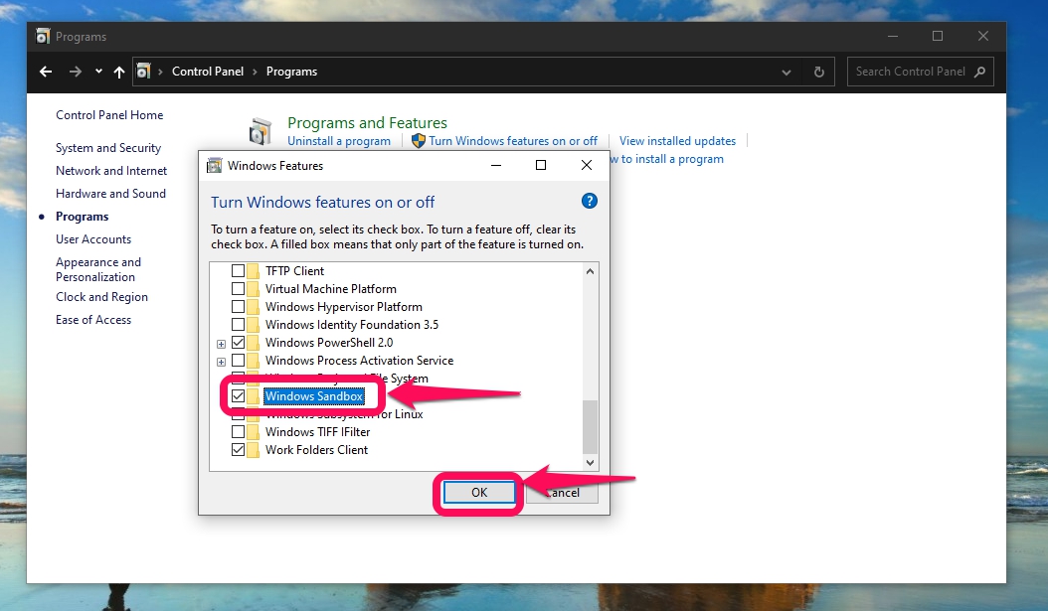Select the Virtual Machine Platform row
Image resolution: width=1048 pixels, height=611 pixels.
coord(330,288)
